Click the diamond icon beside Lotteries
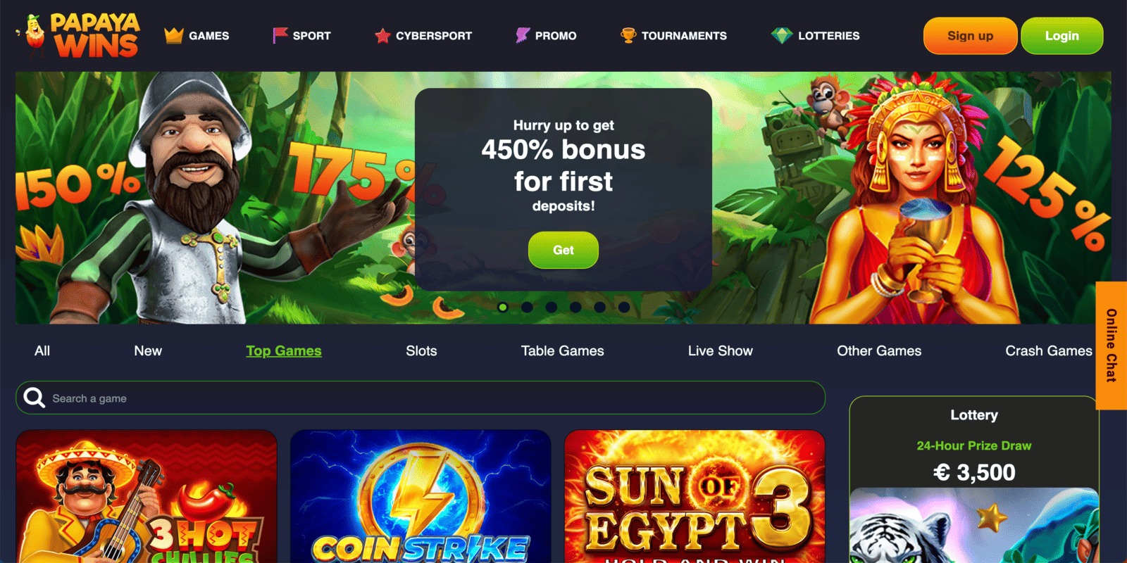Screen dimensions: 1127x563 pyautogui.click(x=782, y=35)
